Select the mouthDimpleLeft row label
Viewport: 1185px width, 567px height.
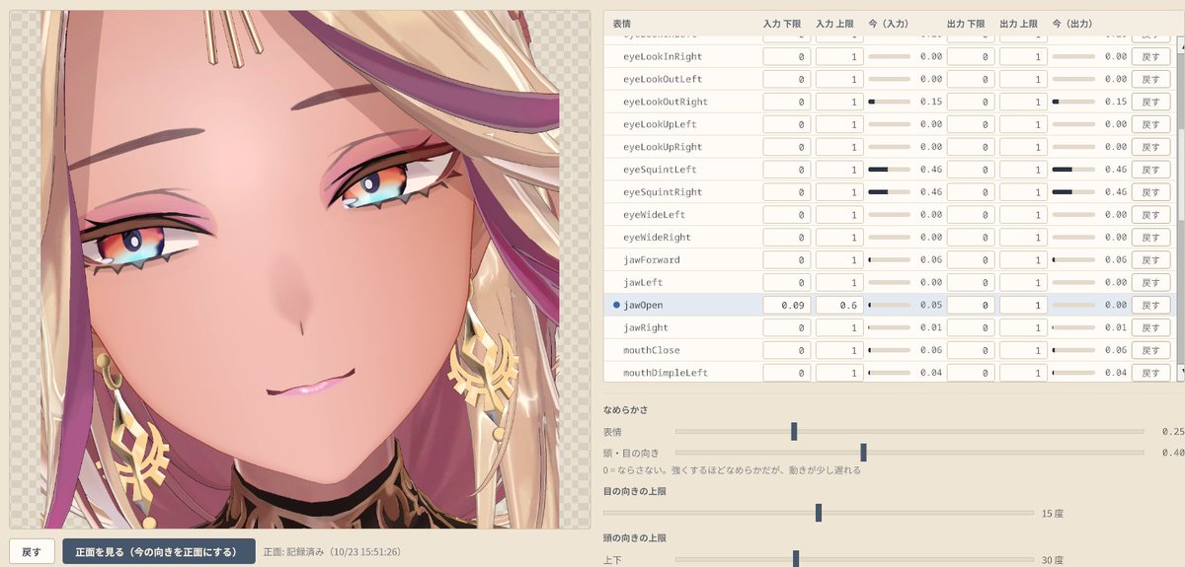[666, 374]
